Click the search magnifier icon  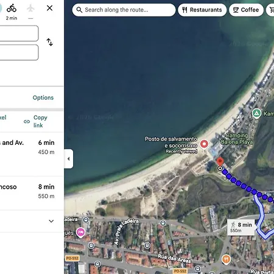click(x=79, y=10)
